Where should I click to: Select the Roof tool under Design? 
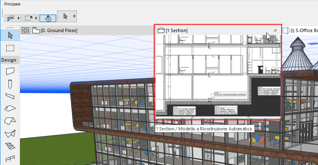coord(10,121)
